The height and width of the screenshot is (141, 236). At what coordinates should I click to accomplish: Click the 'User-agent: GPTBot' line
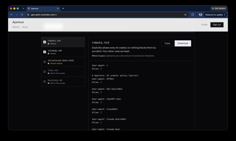point(103,79)
